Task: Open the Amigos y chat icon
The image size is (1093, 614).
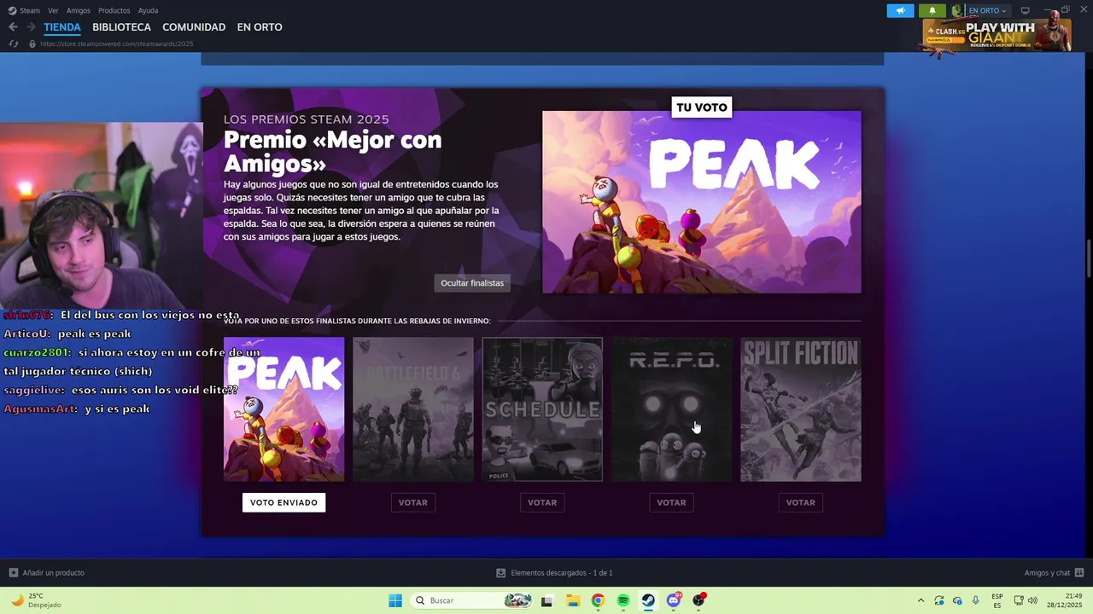Action: 1079,572
